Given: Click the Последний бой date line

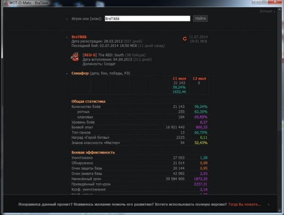Looking at the screenshot, I should (118, 45).
